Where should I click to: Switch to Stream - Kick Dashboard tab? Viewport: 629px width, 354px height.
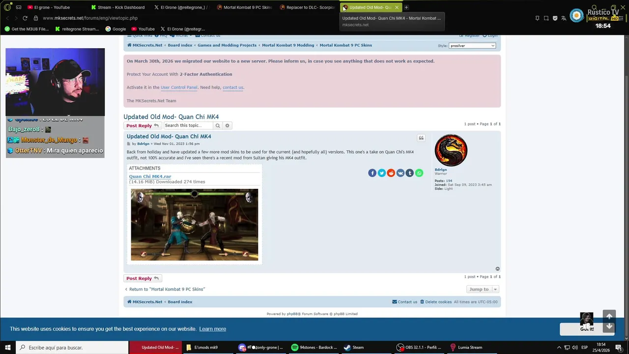[x=118, y=7]
